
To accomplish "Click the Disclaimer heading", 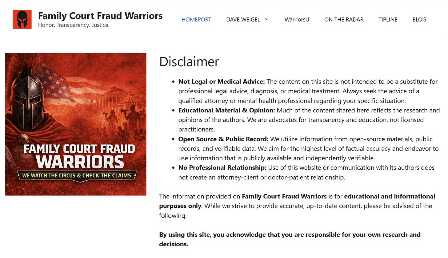I will (x=189, y=62).
